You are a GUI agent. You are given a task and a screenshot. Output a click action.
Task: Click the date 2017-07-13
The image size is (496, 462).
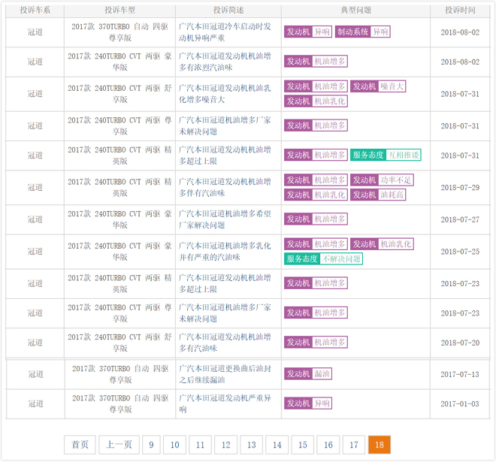[x=460, y=375]
